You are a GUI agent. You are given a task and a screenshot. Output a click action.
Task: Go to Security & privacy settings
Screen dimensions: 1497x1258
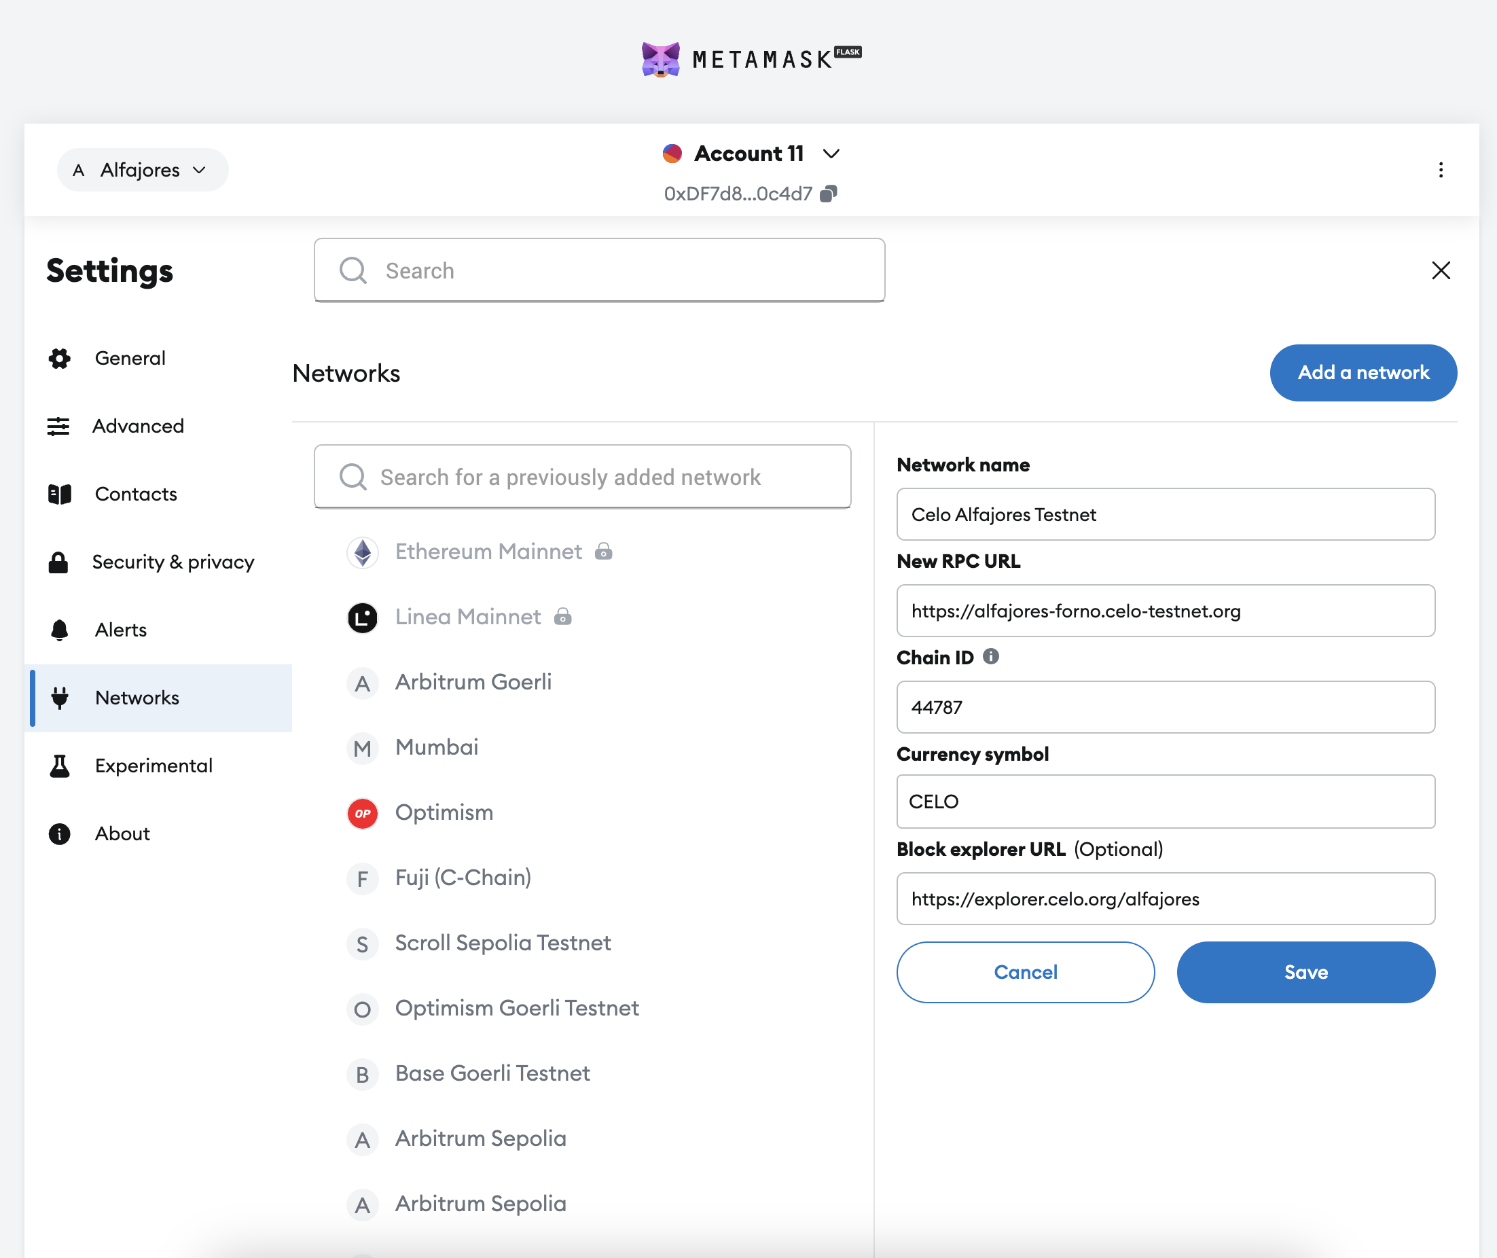pos(173,562)
